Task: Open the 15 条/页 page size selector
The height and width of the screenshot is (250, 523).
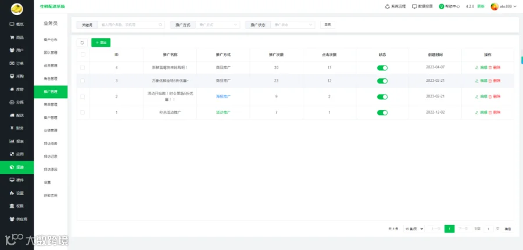Action: tap(414, 229)
